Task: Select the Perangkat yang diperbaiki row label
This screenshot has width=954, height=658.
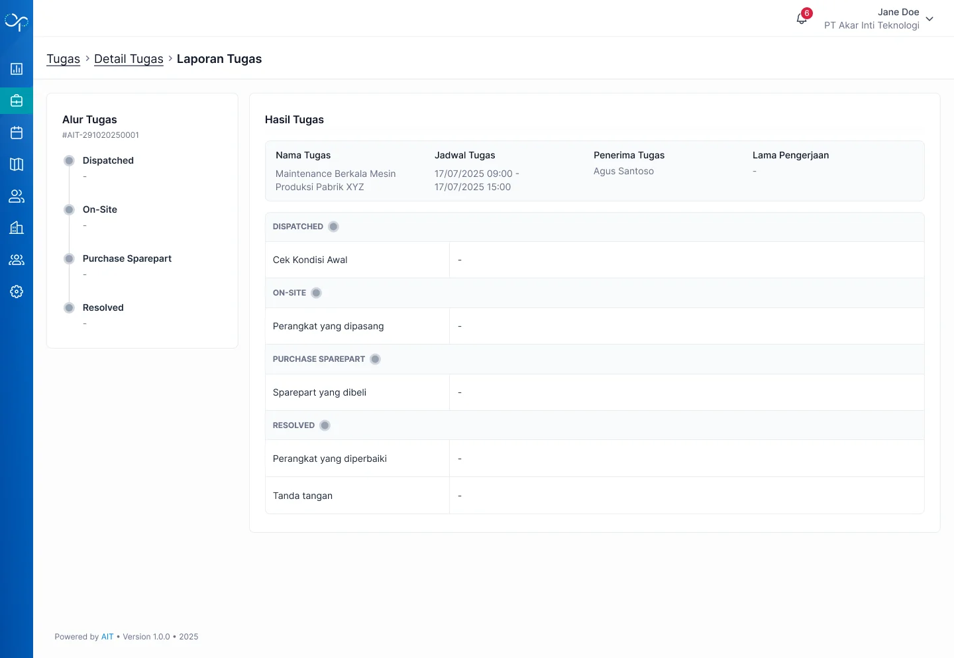Action: coord(330,459)
